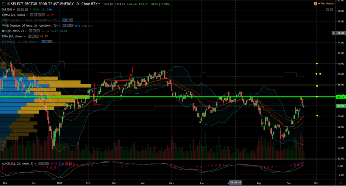The width and height of the screenshot is (346, 186).
Task: Open settings gear for VPSV indicator
Action: [x=68, y=20]
